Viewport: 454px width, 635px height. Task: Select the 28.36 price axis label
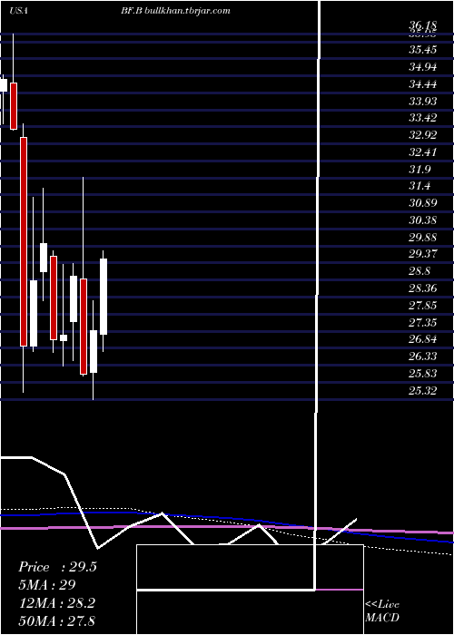coord(423,288)
